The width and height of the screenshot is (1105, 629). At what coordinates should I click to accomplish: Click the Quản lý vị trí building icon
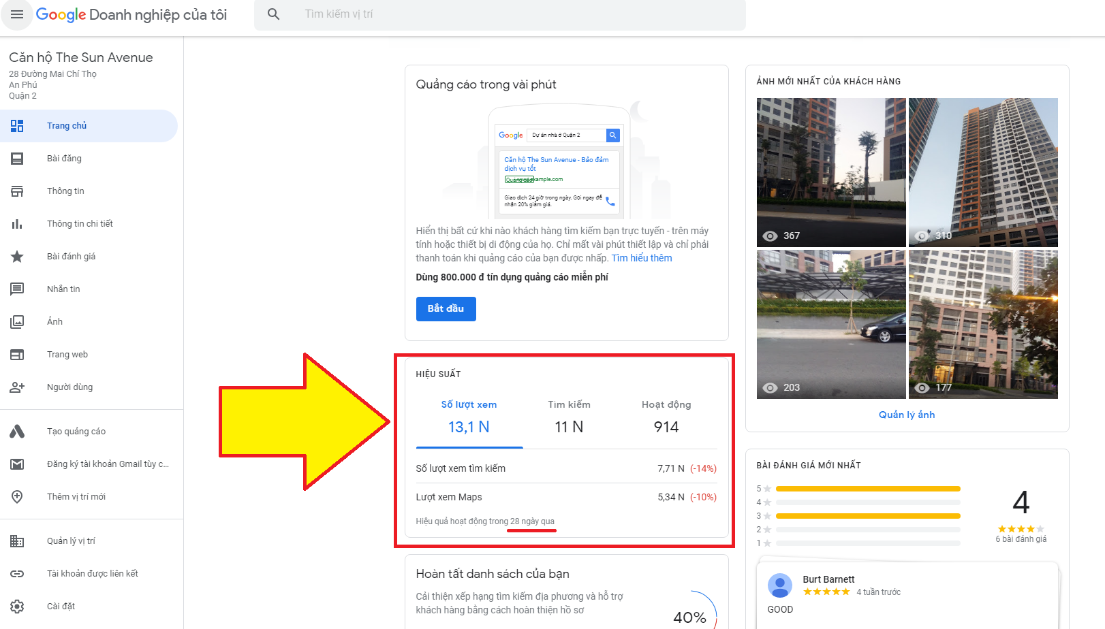[17, 541]
